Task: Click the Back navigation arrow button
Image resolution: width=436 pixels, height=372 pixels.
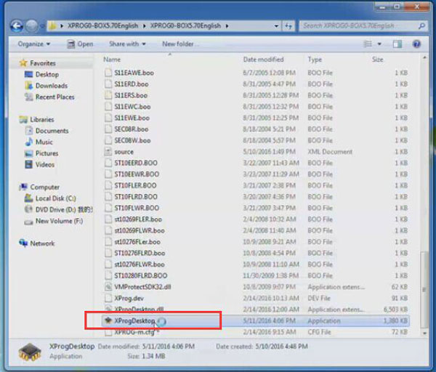Action: [x=17, y=26]
